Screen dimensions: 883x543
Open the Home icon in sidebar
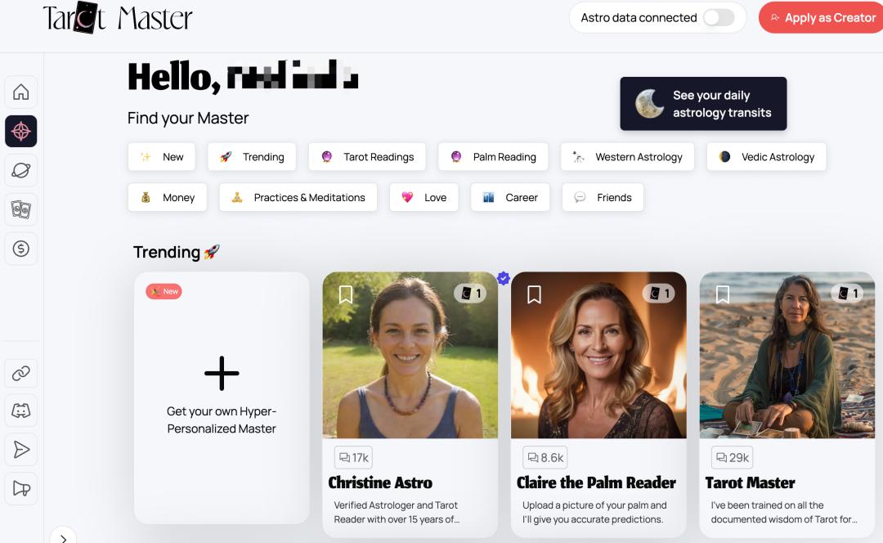pos(20,92)
